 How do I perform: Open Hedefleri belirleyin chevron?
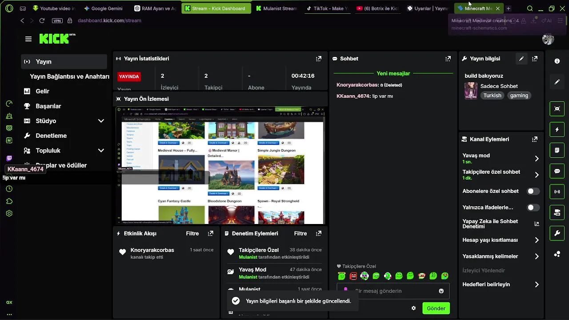pos(537,284)
